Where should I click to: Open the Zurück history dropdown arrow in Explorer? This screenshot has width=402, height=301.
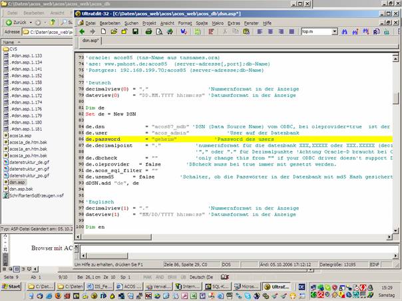pos(31,23)
